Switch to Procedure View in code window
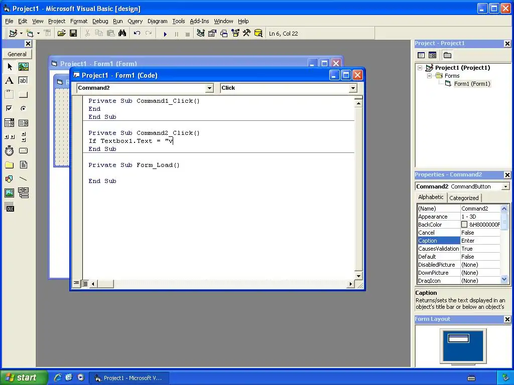This screenshot has width=514, height=385. click(x=76, y=283)
